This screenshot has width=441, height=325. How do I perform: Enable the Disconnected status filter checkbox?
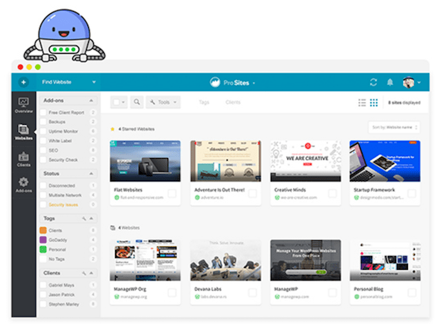pyautogui.click(x=43, y=185)
